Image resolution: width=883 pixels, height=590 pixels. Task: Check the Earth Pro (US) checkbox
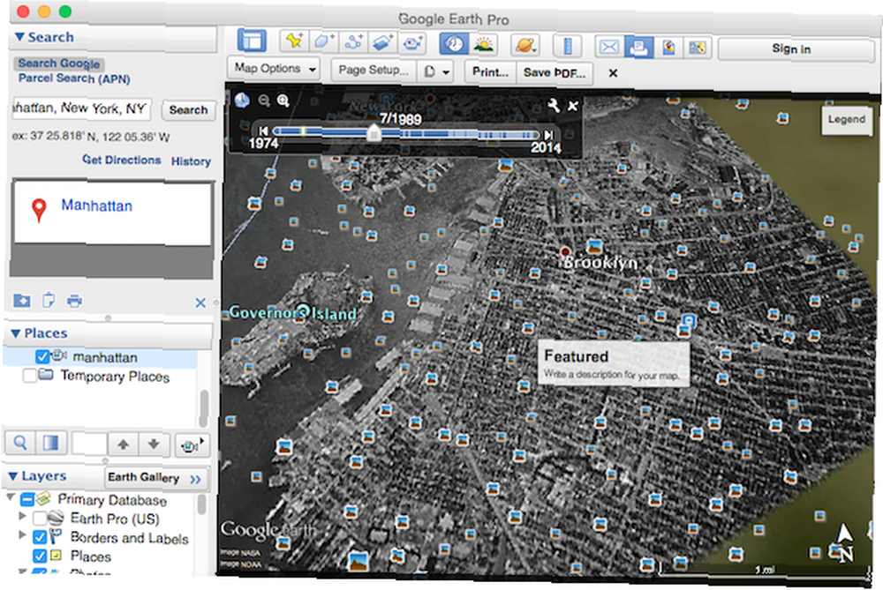pos(40,518)
